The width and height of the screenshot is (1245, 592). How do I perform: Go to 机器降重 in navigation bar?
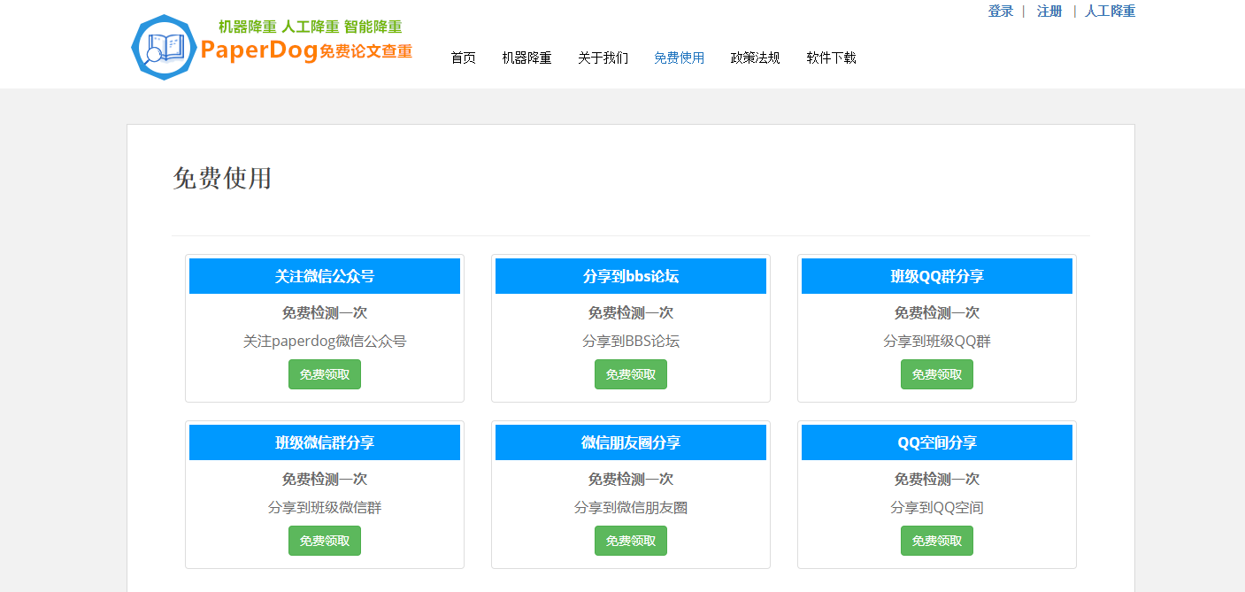click(526, 58)
